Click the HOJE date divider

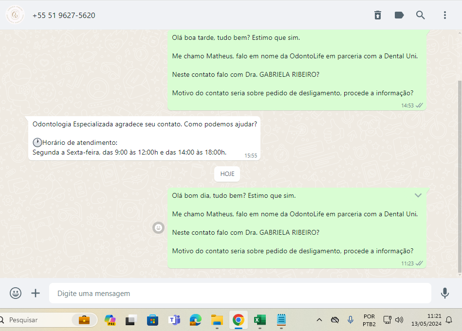point(227,174)
